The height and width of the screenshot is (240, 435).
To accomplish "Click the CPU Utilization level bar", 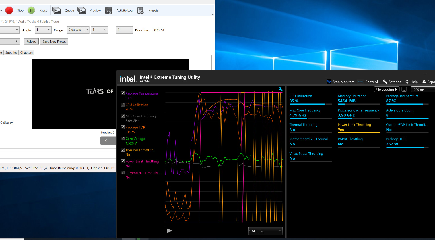I will tap(310, 104).
